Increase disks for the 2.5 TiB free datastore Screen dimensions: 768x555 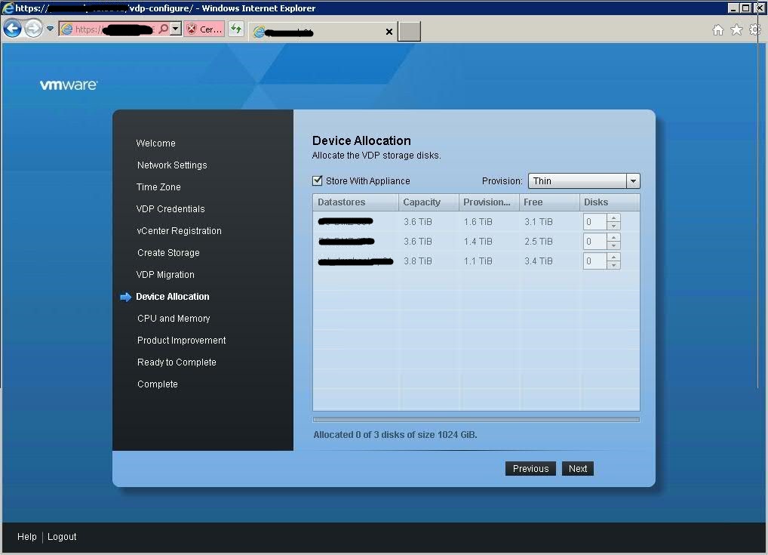pos(613,237)
